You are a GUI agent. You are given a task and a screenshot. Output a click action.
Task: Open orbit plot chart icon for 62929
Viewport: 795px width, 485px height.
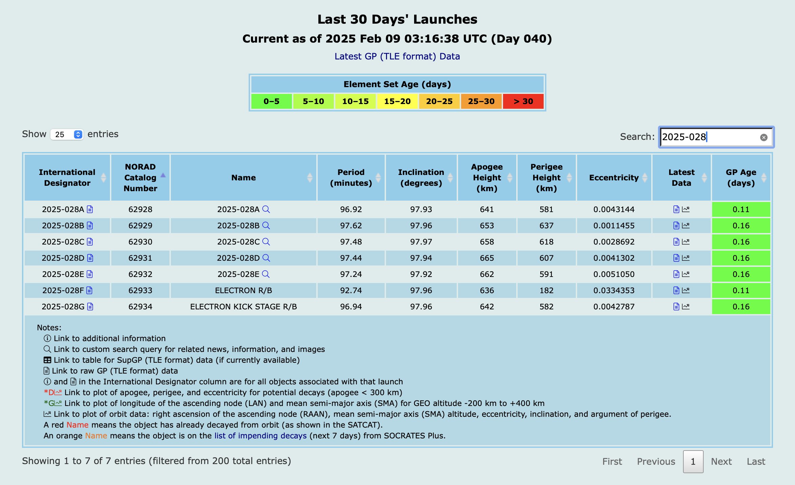click(x=686, y=226)
